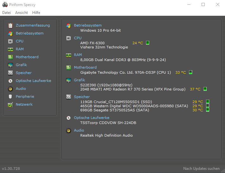
Task: Click the Speicher heading link in summary
Action: (x=82, y=97)
